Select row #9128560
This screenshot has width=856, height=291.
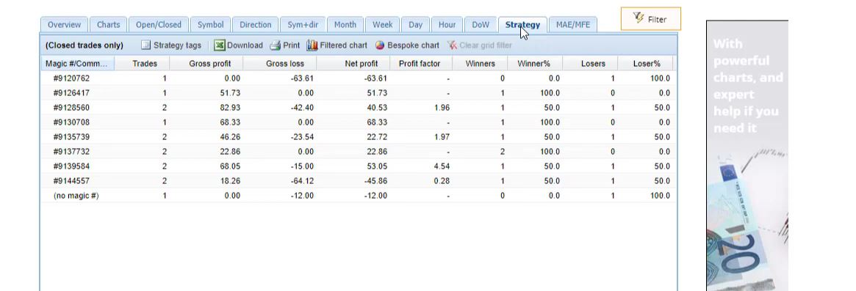pos(359,108)
